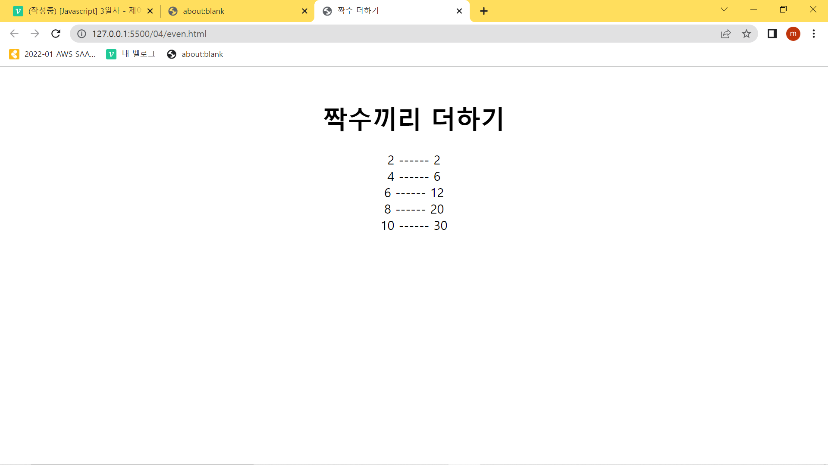Close the Javascript 3일차 tab

[x=150, y=11]
